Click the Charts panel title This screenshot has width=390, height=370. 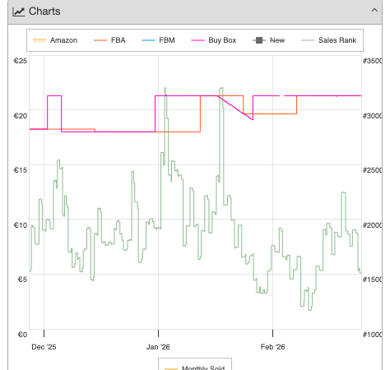click(x=44, y=12)
